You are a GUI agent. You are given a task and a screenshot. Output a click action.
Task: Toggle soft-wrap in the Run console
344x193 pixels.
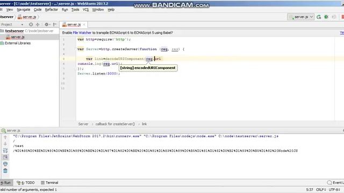click(x=5, y=151)
